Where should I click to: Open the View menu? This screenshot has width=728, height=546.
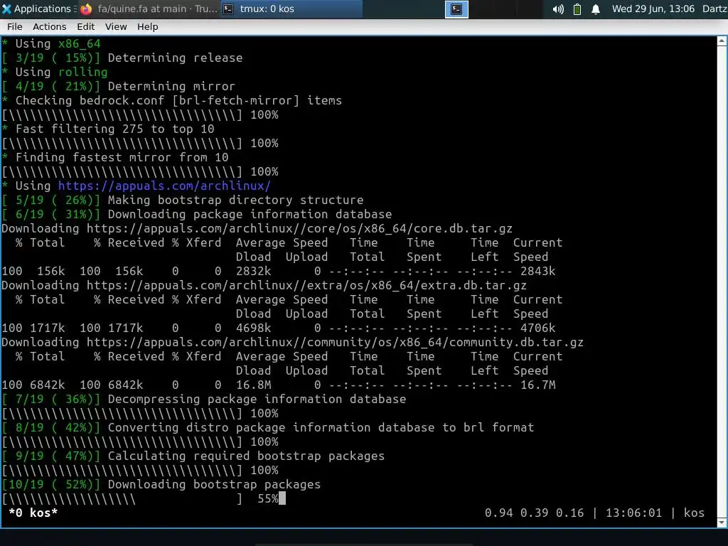(116, 26)
